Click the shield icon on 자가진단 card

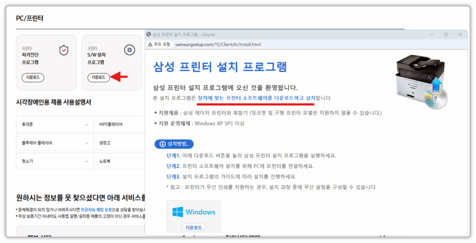[x=64, y=50]
